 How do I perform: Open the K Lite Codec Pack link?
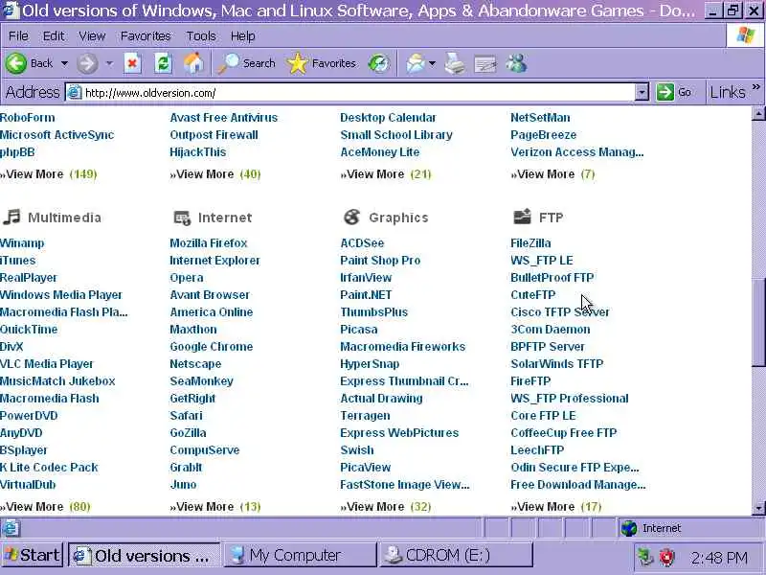[x=49, y=468]
